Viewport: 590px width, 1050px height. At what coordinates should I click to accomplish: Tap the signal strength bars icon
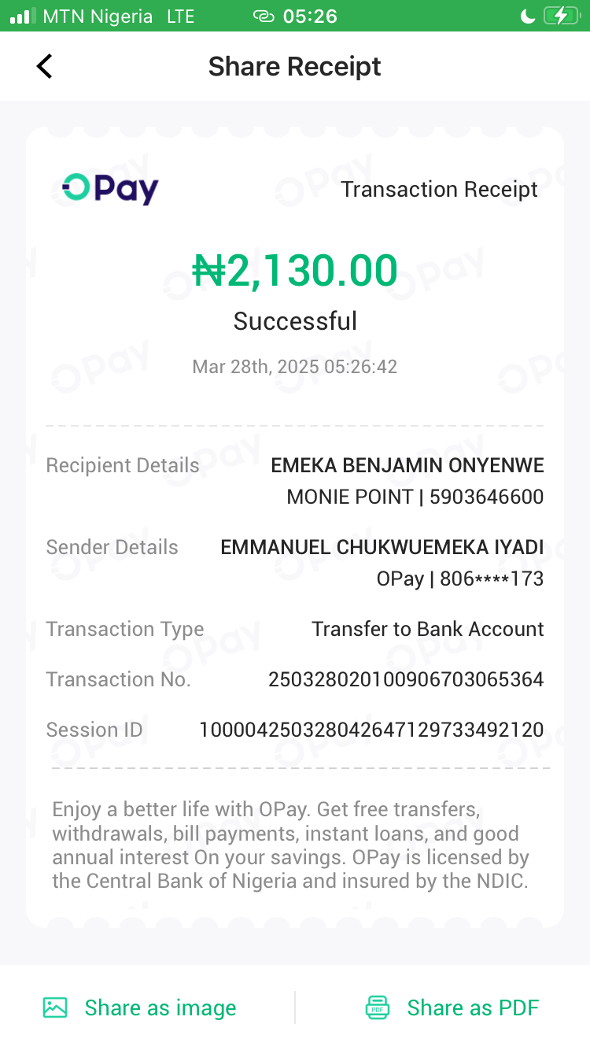coord(22,17)
